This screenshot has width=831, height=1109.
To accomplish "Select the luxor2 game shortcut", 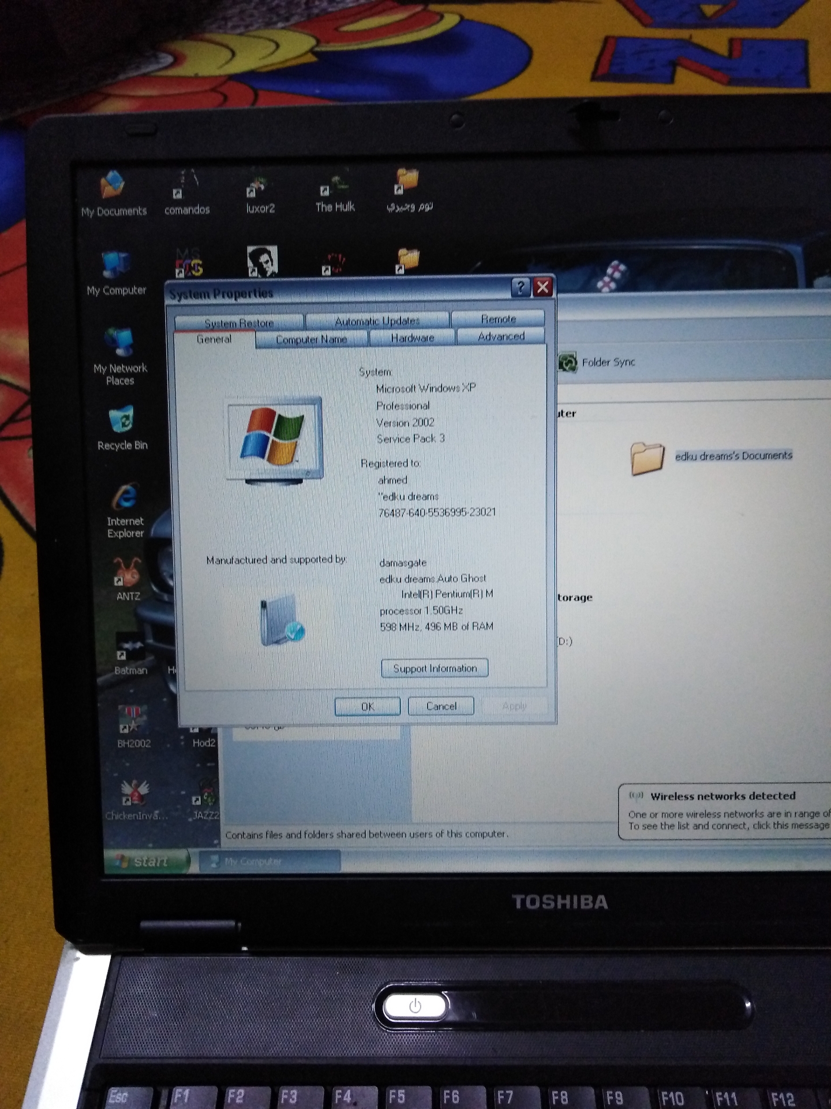I will [x=260, y=193].
